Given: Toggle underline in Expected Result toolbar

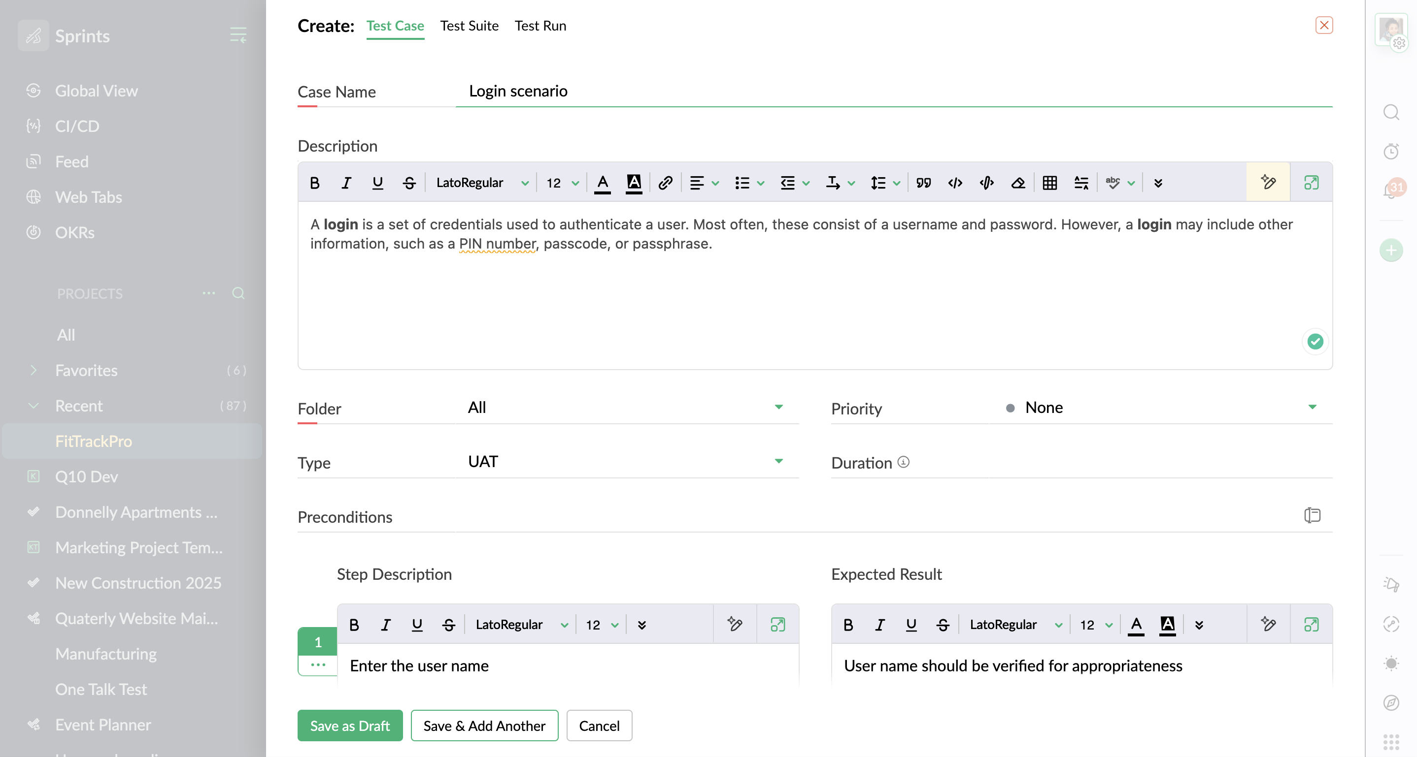Looking at the screenshot, I should pos(911,625).
